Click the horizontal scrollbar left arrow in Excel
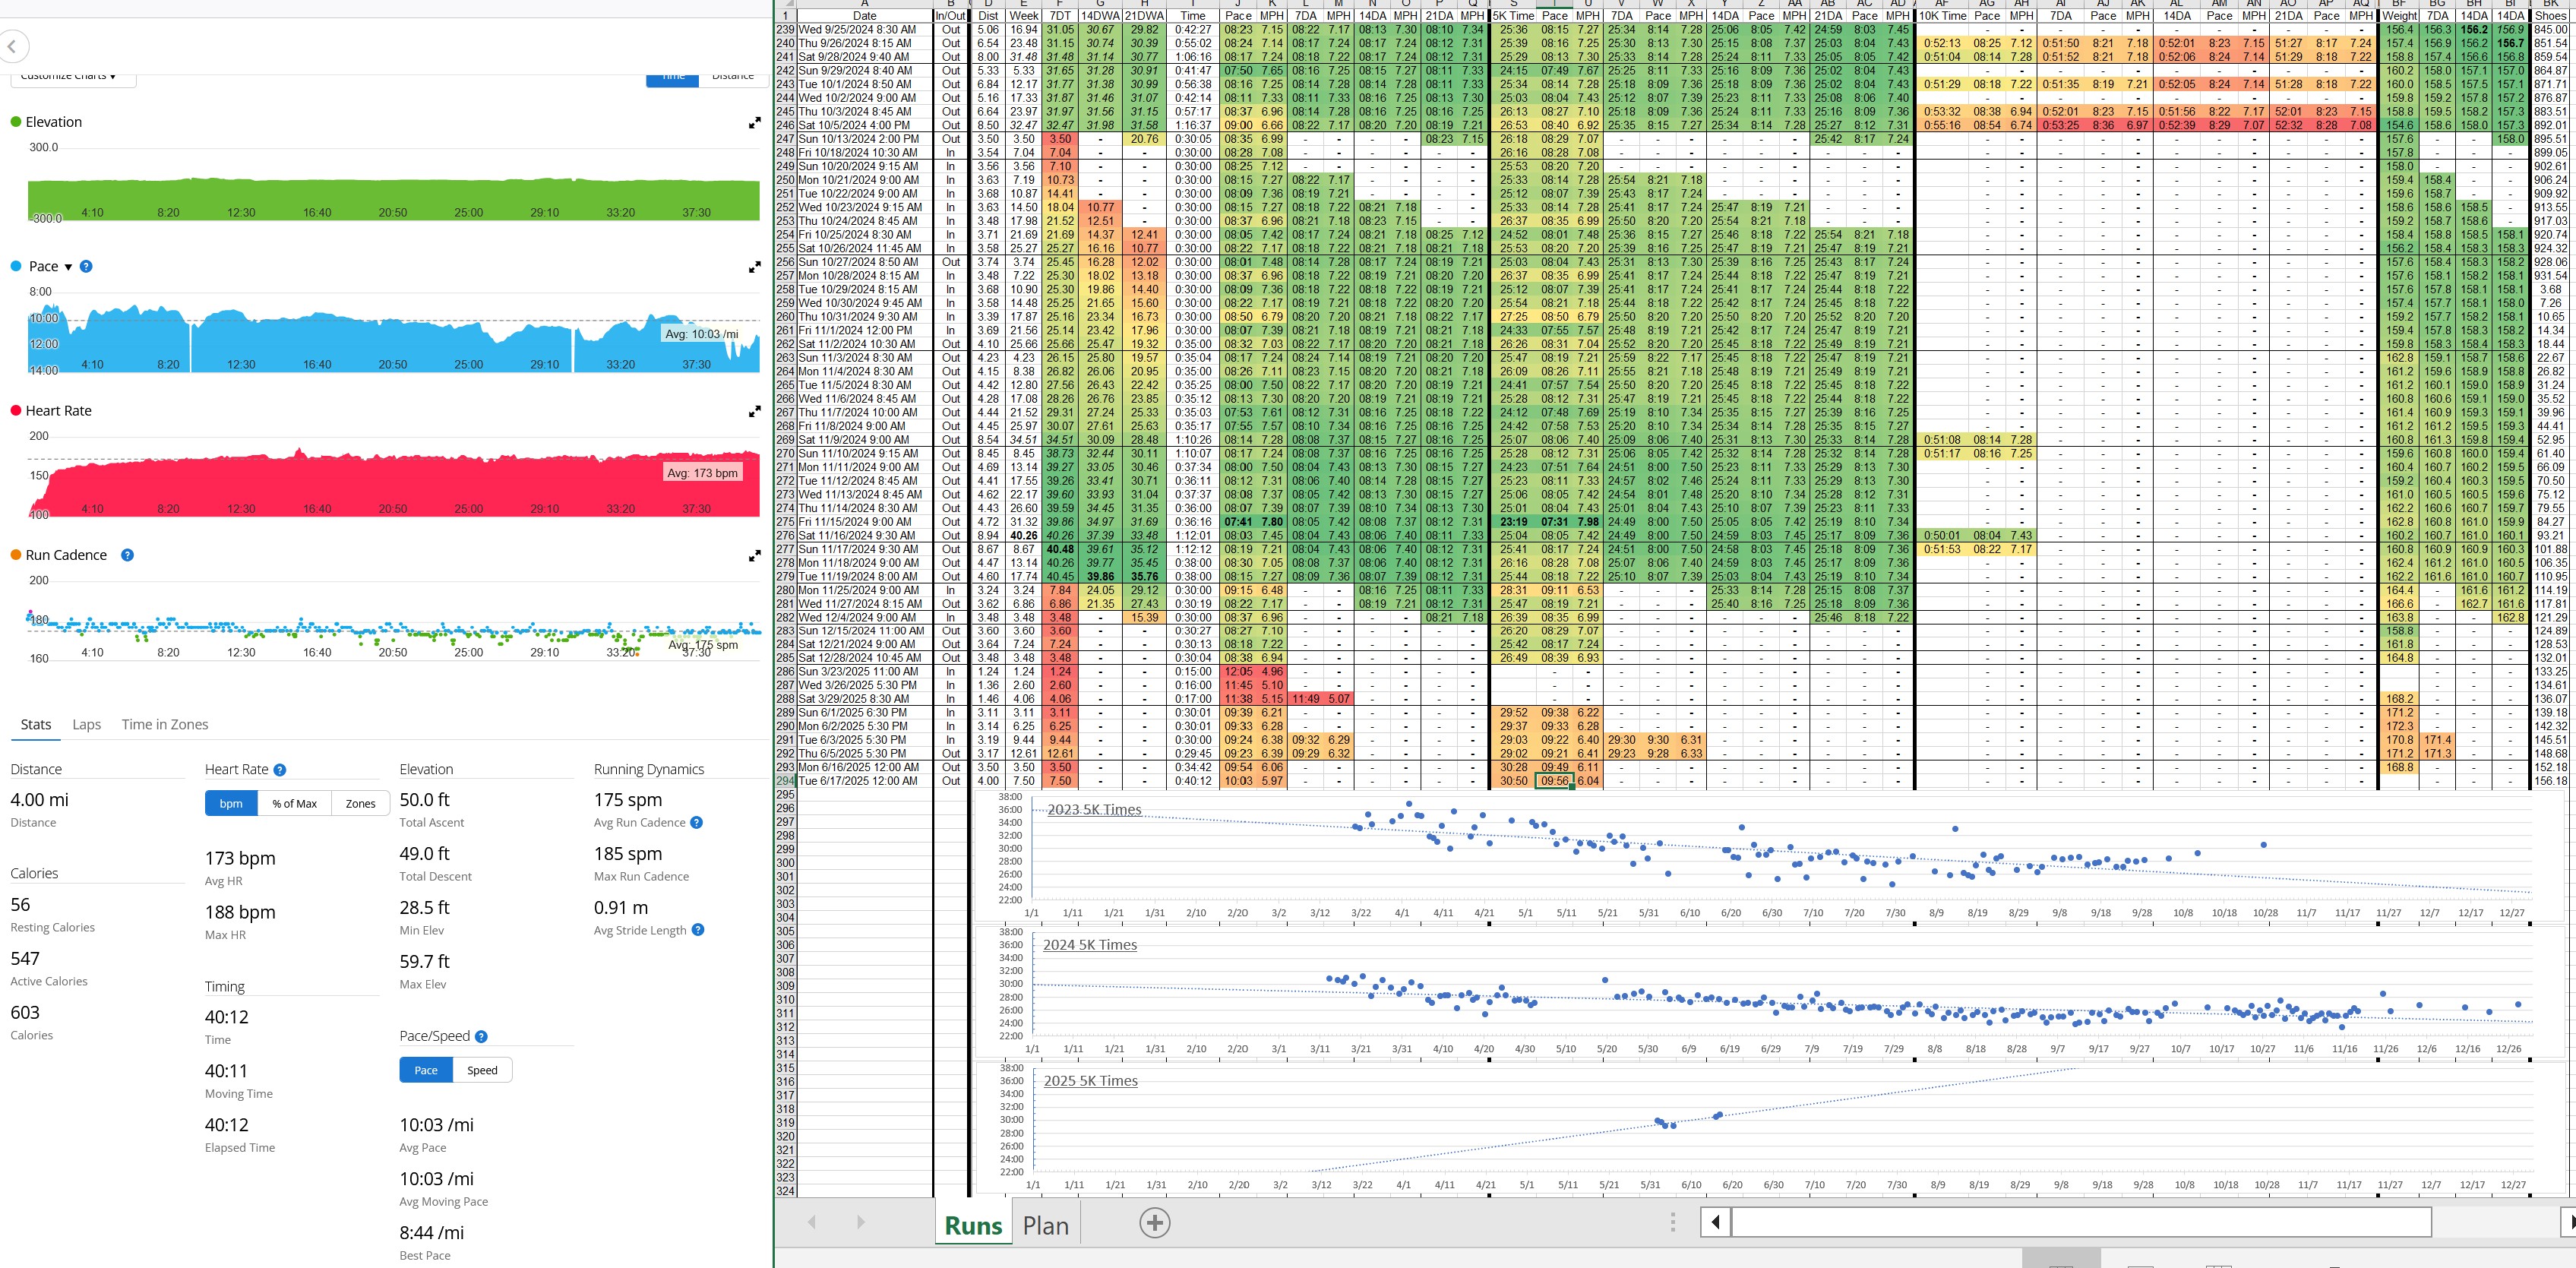 tap(1716, 1222)
